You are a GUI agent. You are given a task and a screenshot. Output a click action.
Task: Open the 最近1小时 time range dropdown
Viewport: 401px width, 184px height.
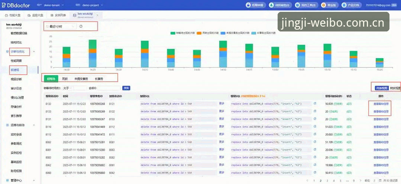(x=60, y=26)
